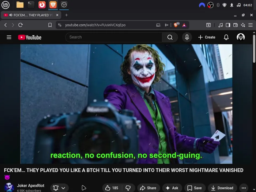Open Brave Shields lion icon
Screen dimensions: 256x192
(176, 25)
